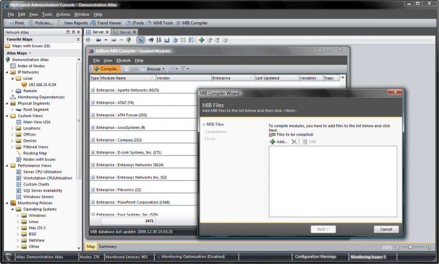This screenshot has height=264, width=439.
Task: Open the Tools menu in main window
Action: (47, 14)
